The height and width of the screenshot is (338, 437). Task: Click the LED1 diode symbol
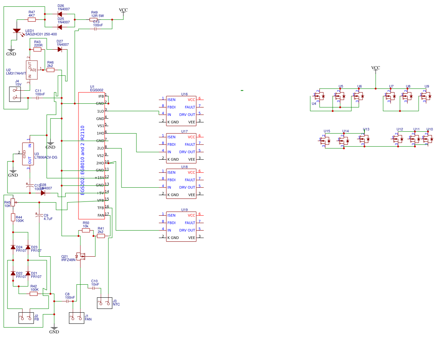(17, 31)
